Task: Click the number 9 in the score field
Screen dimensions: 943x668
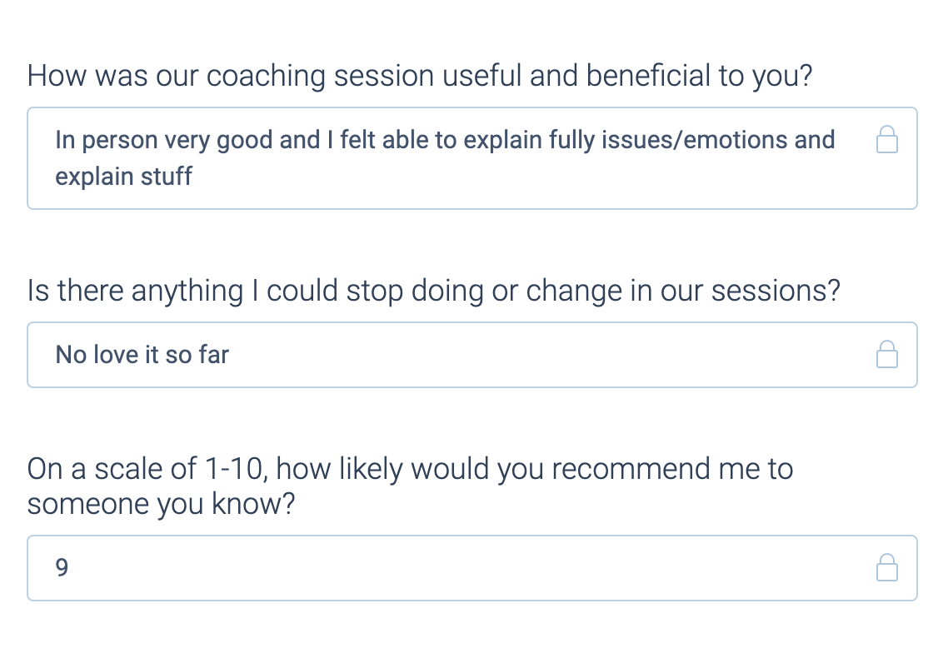Action: (x=62, y=568)
